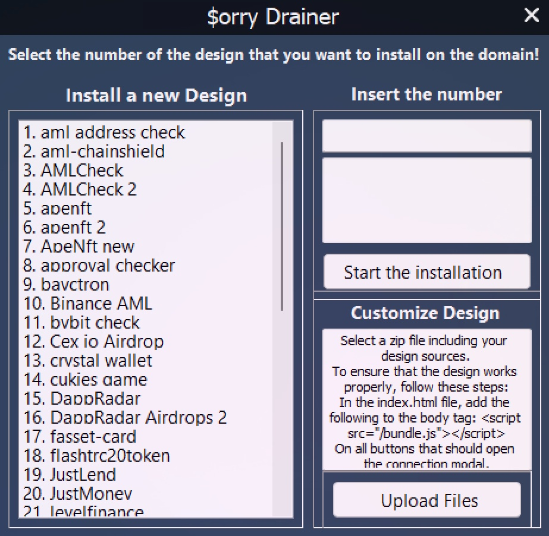Viewport: 549px width, 536px height.
Task: Click the Upload Files button
Action: [x=427, y=500]
